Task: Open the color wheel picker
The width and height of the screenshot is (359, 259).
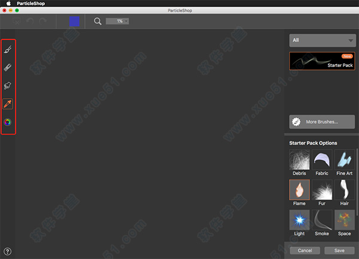Action: [x=8, y=122]
